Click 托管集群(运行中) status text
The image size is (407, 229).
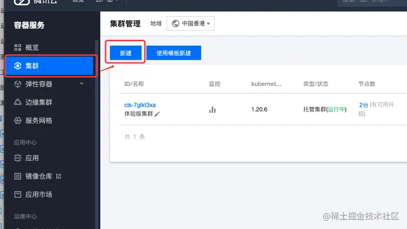(x=325, y=109)
